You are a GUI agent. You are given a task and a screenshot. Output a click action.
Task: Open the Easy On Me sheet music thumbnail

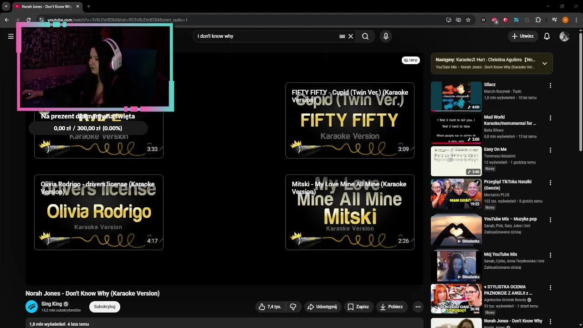coord(456,161)
